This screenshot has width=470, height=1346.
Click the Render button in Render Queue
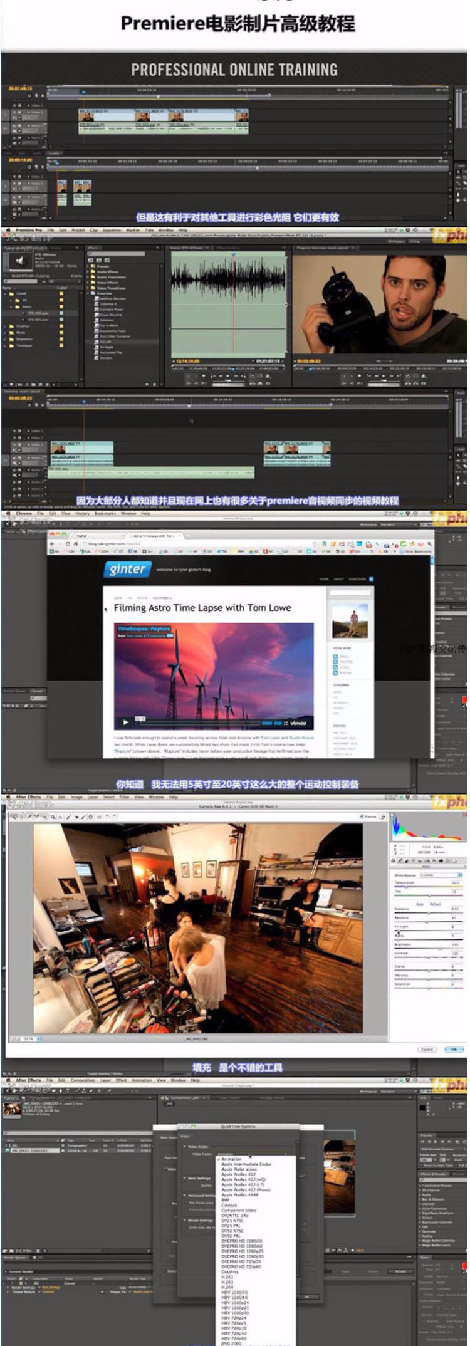pyautogui.click(x=400, y=1271)
